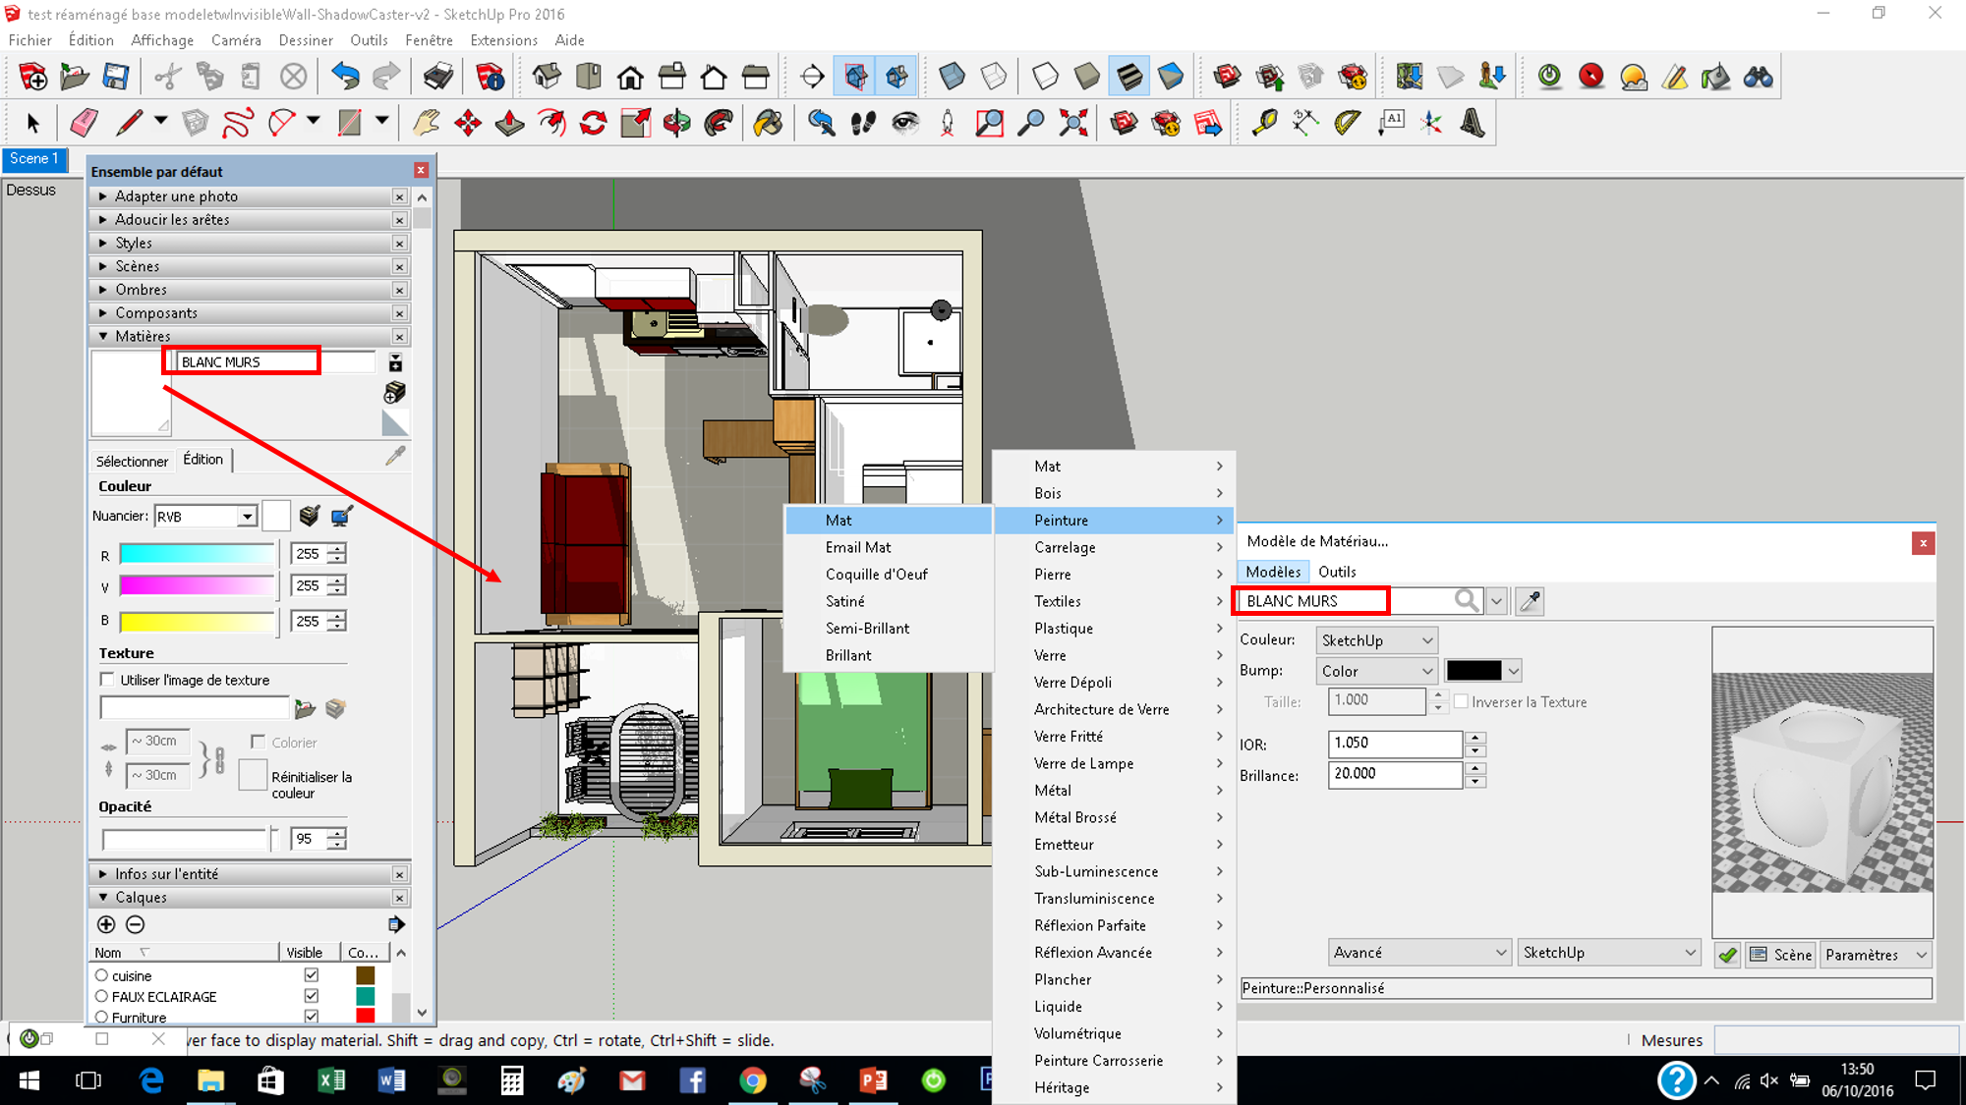
Task: Click the Brillance value field
Action: [x=1395, y=774]
